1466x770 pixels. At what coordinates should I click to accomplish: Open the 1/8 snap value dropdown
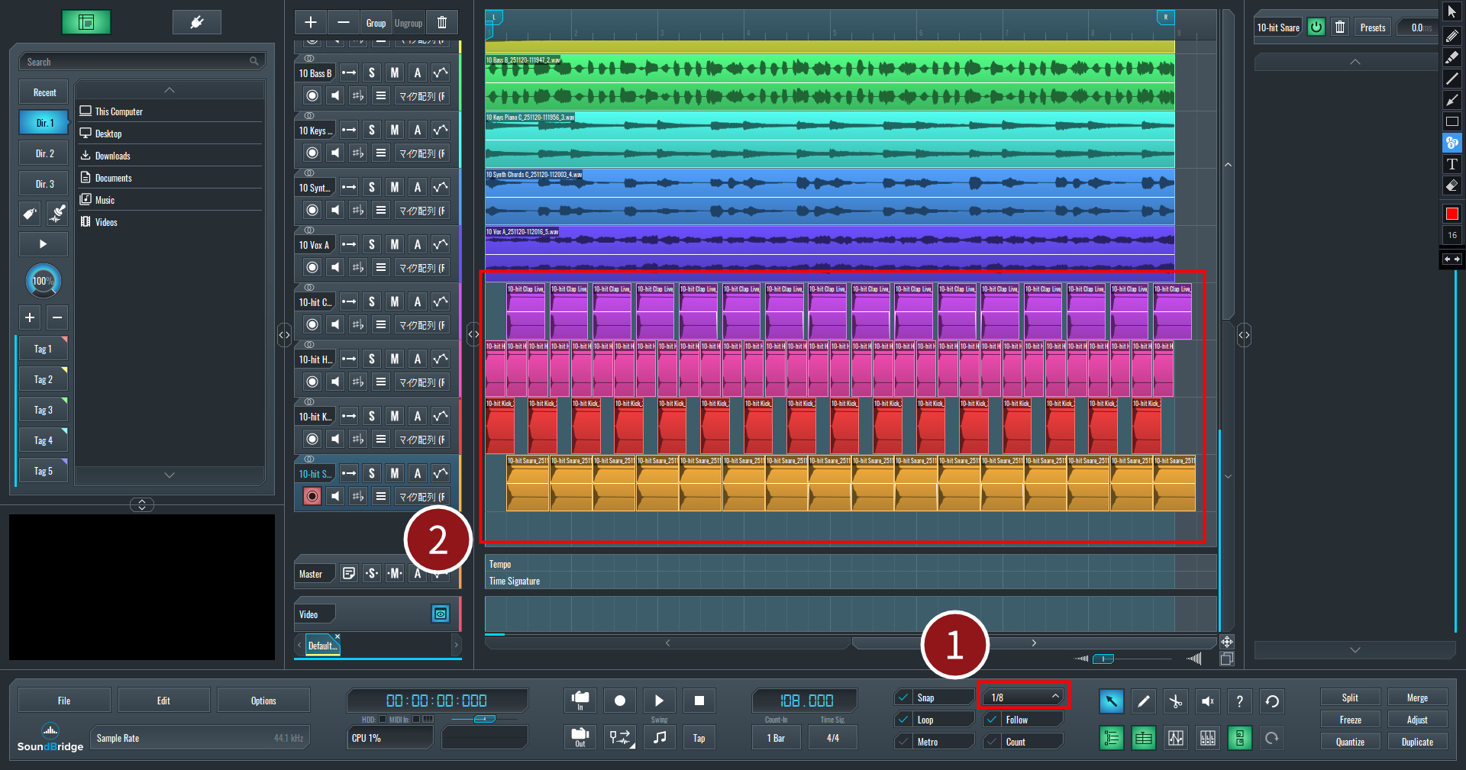pos(1023,697)
